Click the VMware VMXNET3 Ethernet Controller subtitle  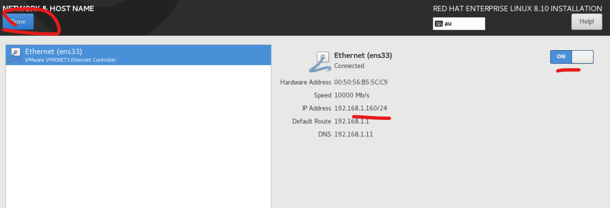(71, 60)
